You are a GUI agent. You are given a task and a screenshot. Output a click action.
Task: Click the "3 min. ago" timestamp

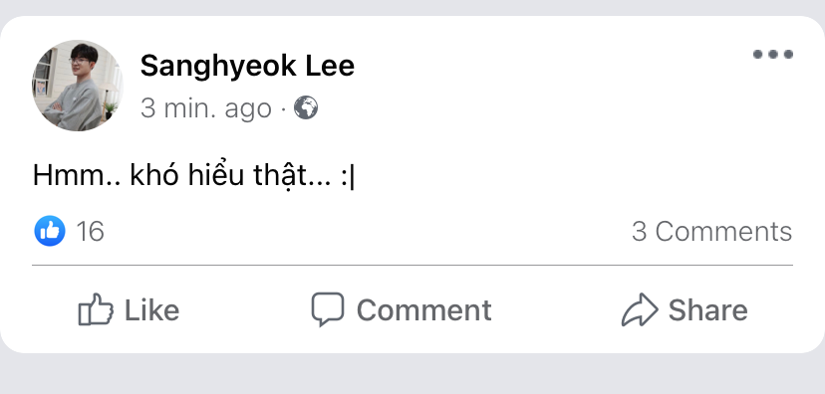coord(206,108)
